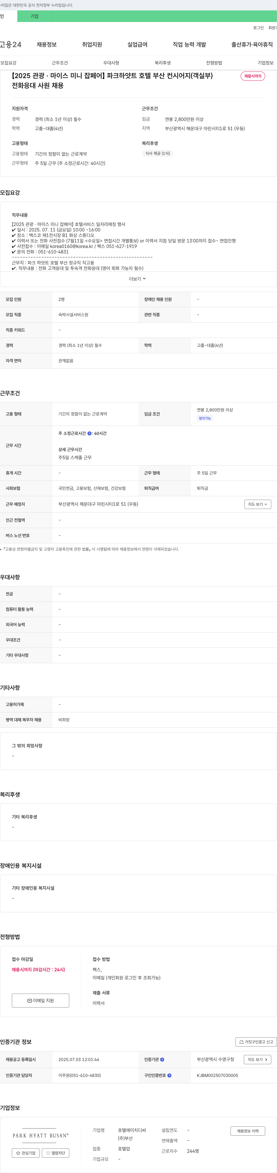Click the 244명 employee count

click(x=193, y=1151)
